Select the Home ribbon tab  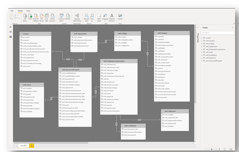tap(20, 11)
